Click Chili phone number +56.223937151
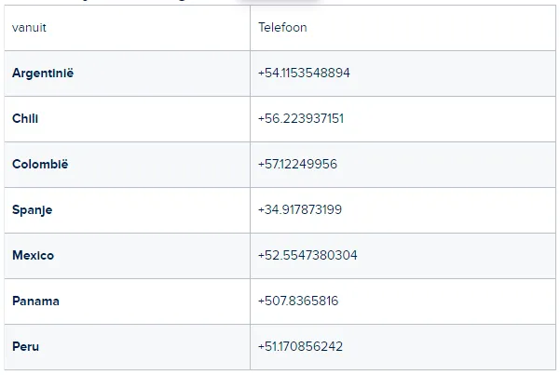Screen dimensions: 560x375 coord(301,118)
